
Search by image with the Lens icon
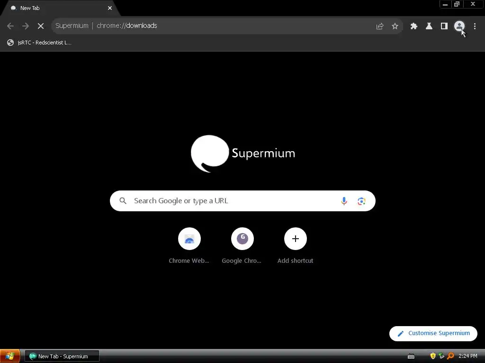(361, 201)
